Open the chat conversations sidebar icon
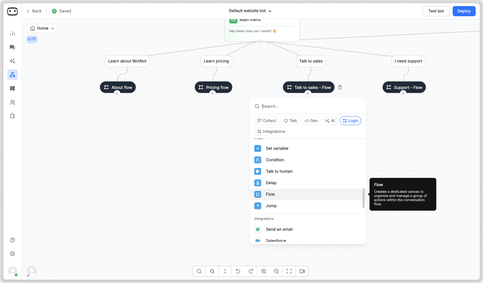 12,47
